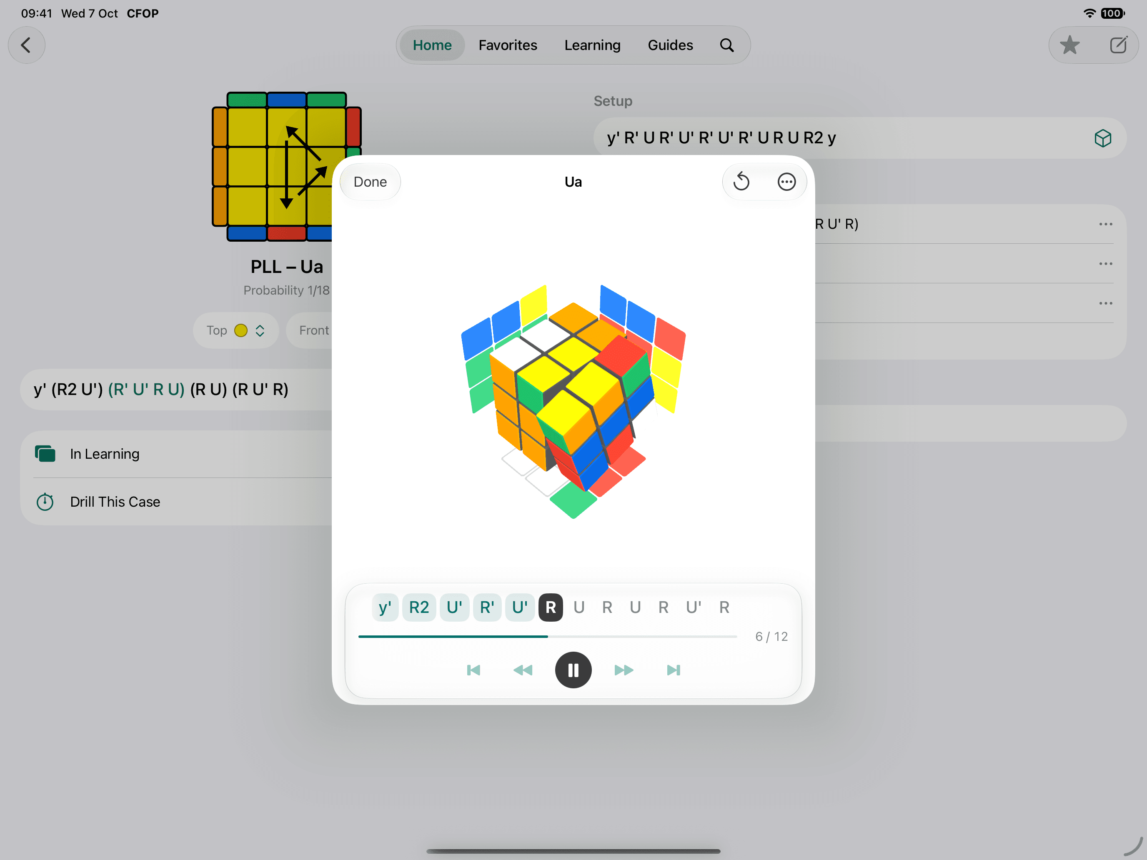The image size is (1147, 860).
Task: Open the more options circle icon
Action: [786, 182]
